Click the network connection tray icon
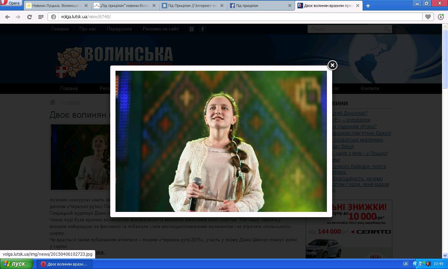448x269 pixels. pos(422,264)
